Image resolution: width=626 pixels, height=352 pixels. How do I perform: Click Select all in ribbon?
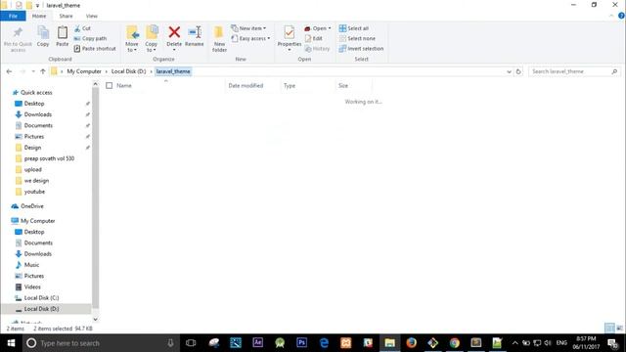point(354,28)
